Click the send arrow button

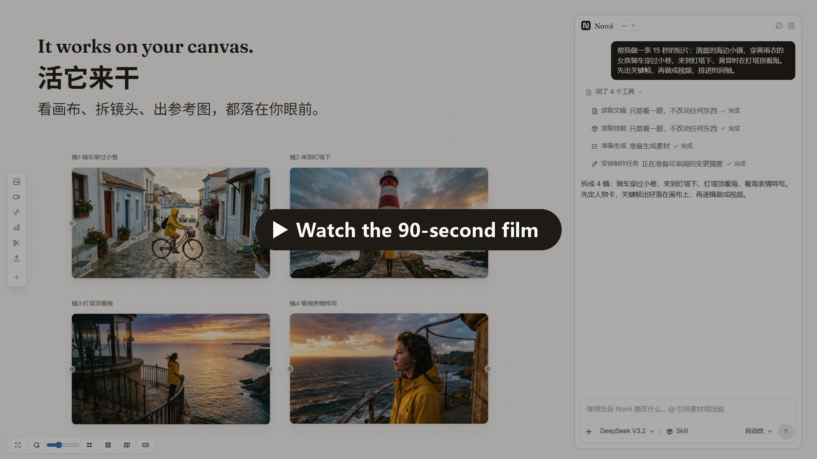point(786,431)
